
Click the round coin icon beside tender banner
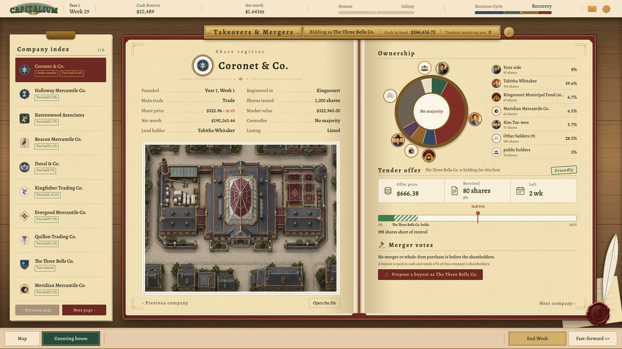[509, 32]
